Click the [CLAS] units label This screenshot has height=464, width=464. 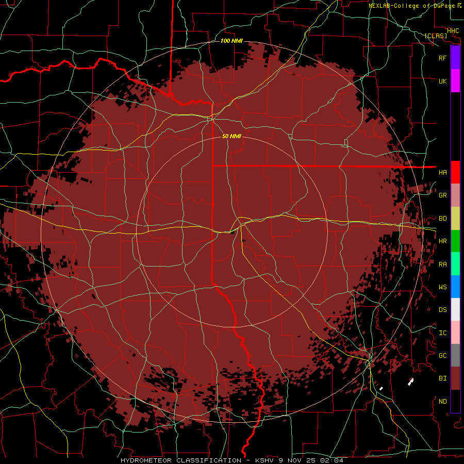436,36
